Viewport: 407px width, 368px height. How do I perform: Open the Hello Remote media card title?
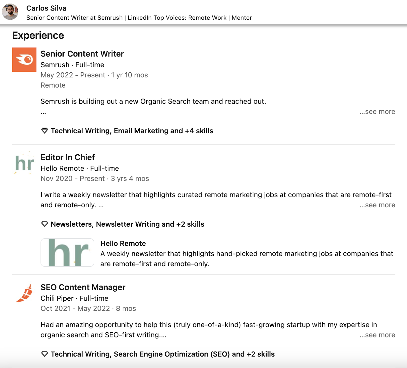[x=123, y=243]
